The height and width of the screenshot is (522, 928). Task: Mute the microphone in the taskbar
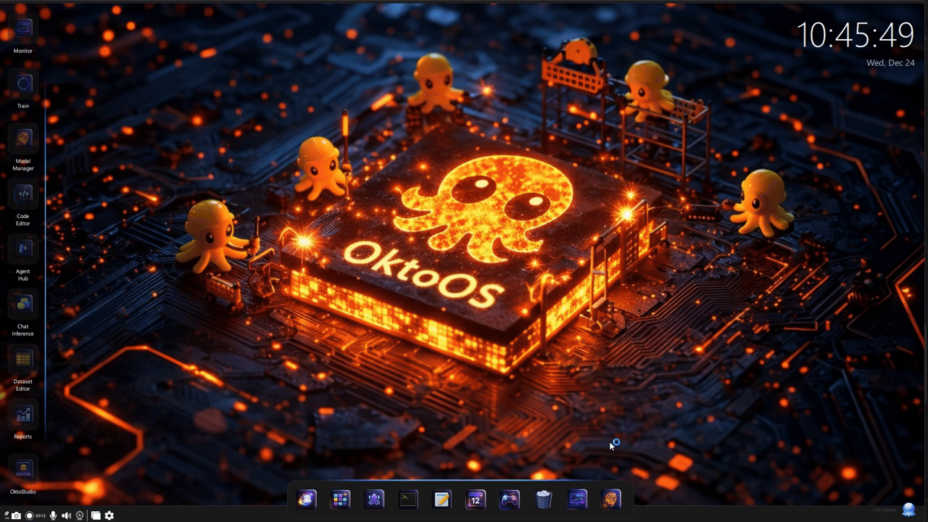[54, 515]
